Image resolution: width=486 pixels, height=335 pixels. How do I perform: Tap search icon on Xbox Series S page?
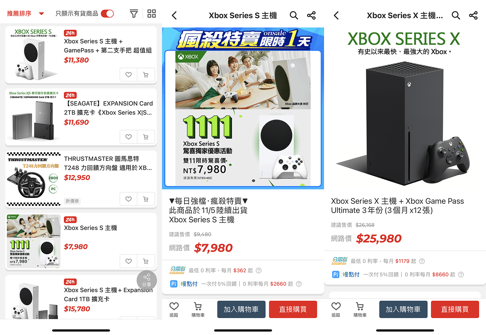point(294,15)
